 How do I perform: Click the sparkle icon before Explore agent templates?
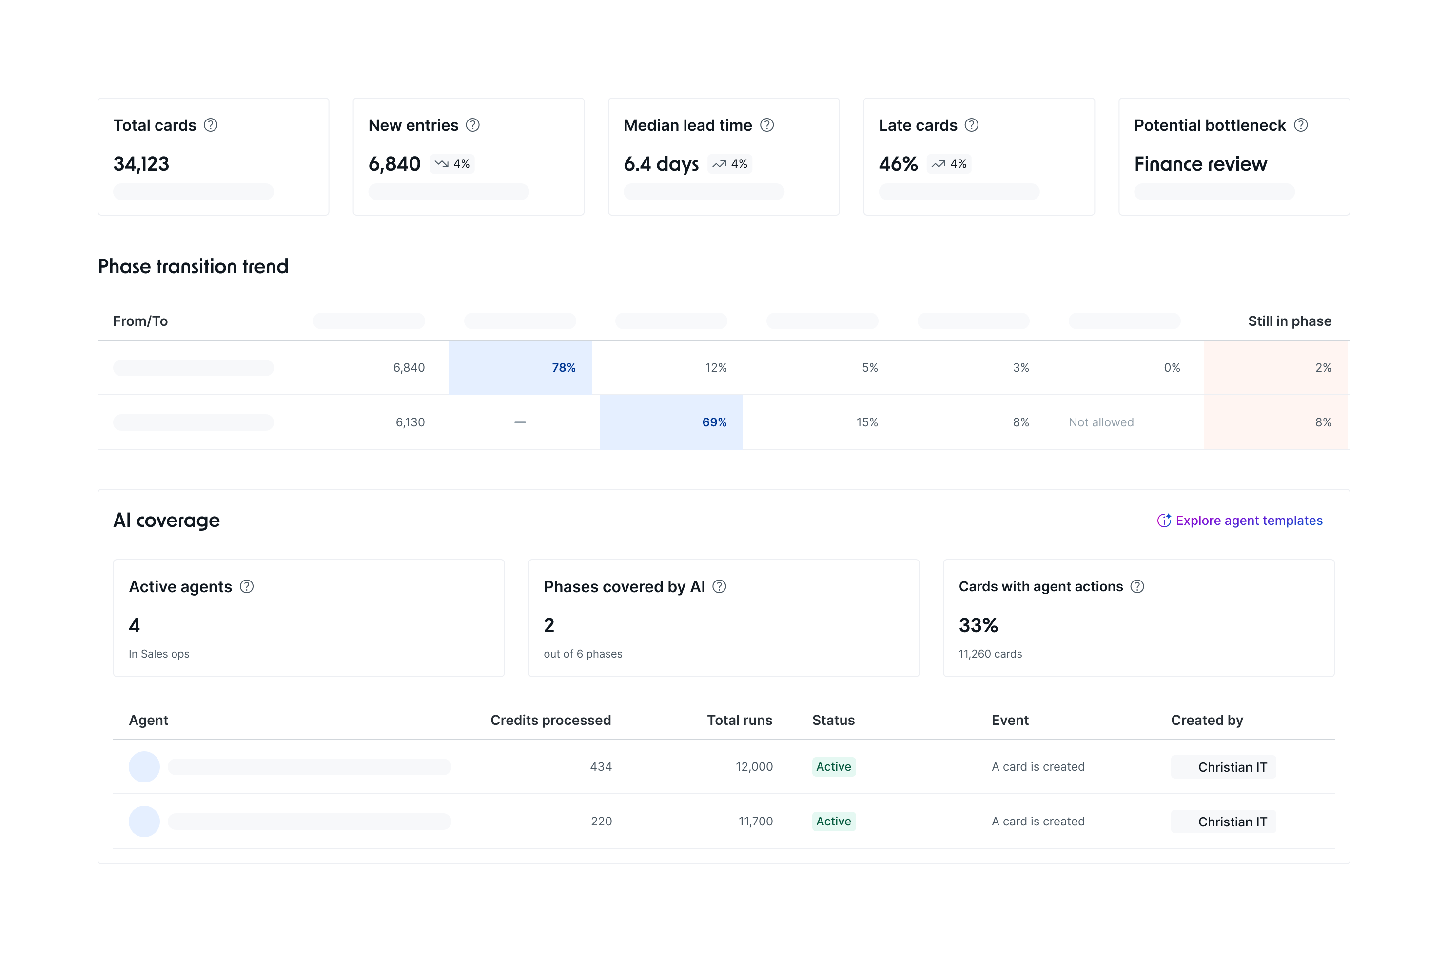point(1164,521)
